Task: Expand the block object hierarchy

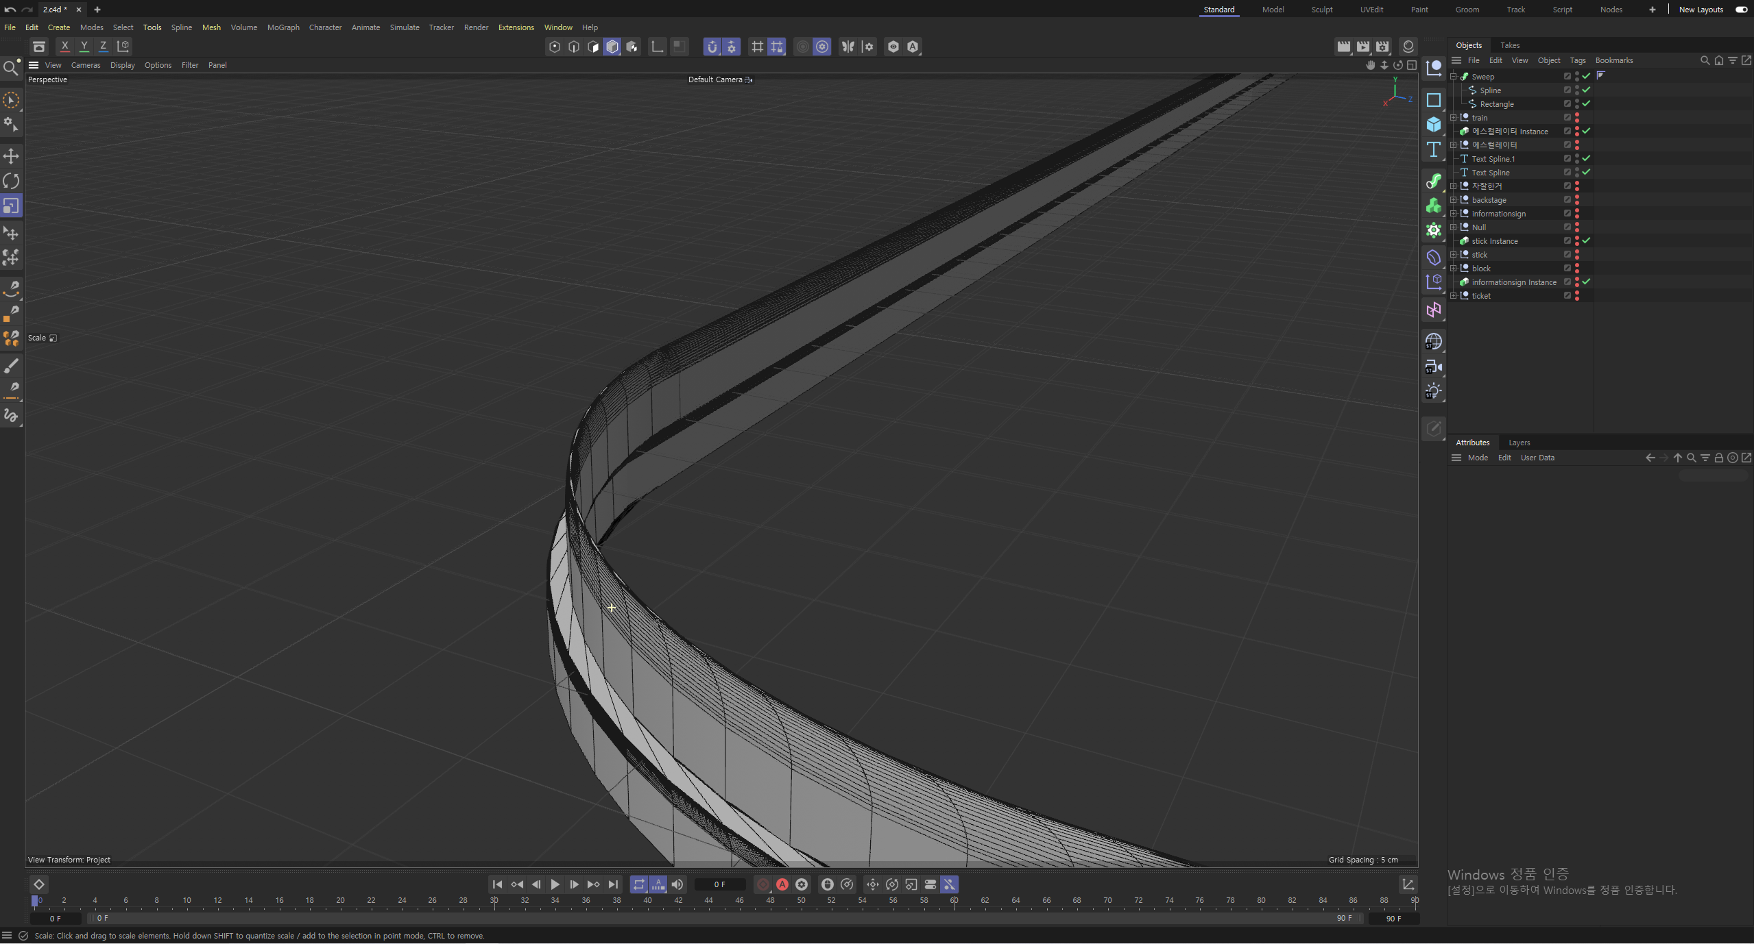Action: [x=1453, y=268]
